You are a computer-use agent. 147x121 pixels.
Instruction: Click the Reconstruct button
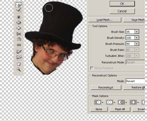(106, 87)
